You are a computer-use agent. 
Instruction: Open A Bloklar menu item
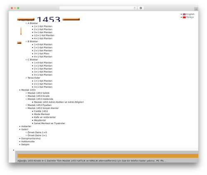coord(33,23)
